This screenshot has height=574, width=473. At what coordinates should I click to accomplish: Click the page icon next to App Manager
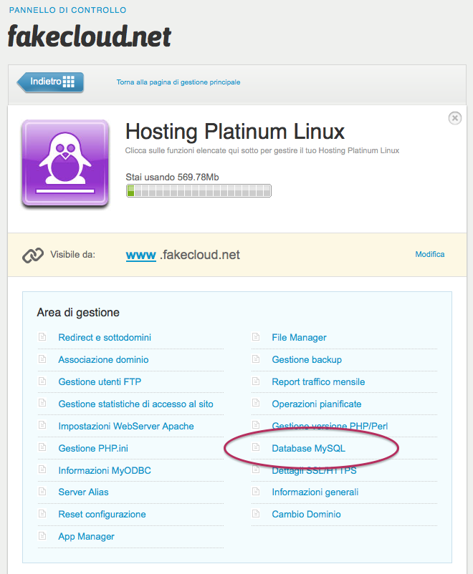[x=42, y=535]
